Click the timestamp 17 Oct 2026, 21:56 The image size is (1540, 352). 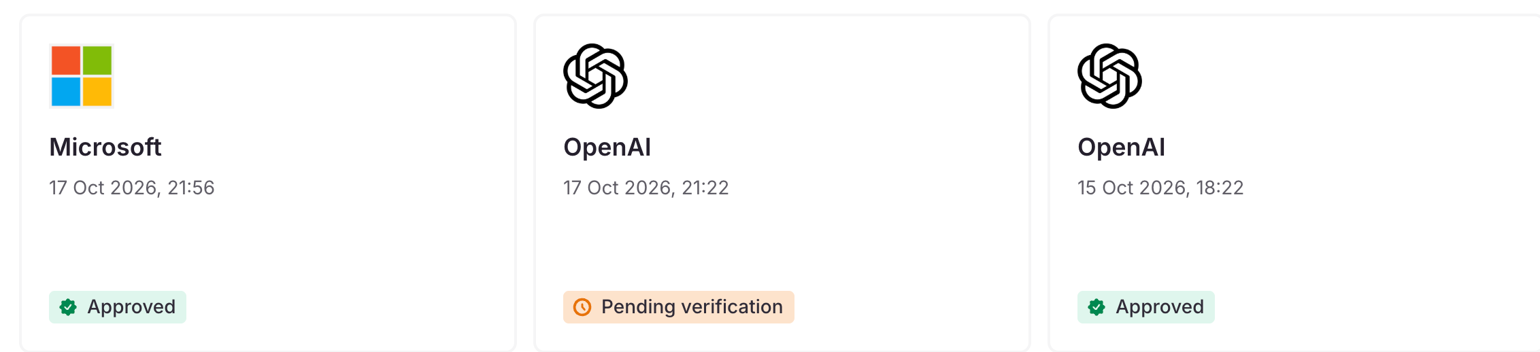(132, 188)
